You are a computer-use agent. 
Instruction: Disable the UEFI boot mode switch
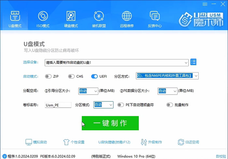[94, 76]
